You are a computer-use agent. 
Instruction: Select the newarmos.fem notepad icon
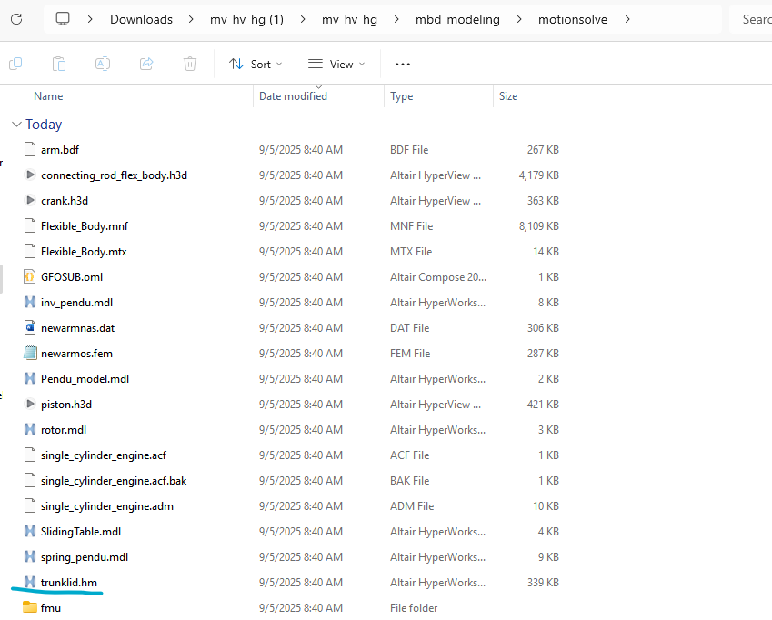[x=30, y=353]
